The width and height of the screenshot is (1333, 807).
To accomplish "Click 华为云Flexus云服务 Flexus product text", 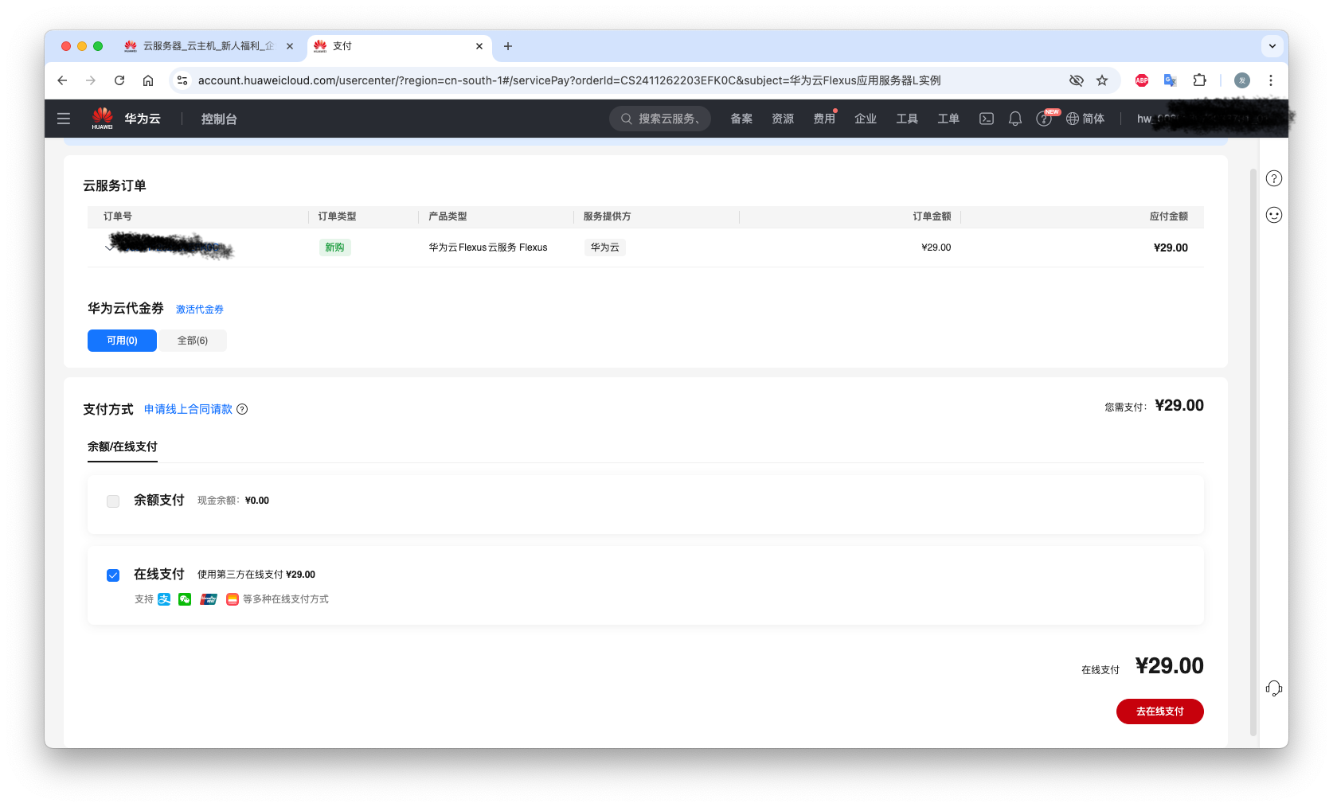I will 488,248.
